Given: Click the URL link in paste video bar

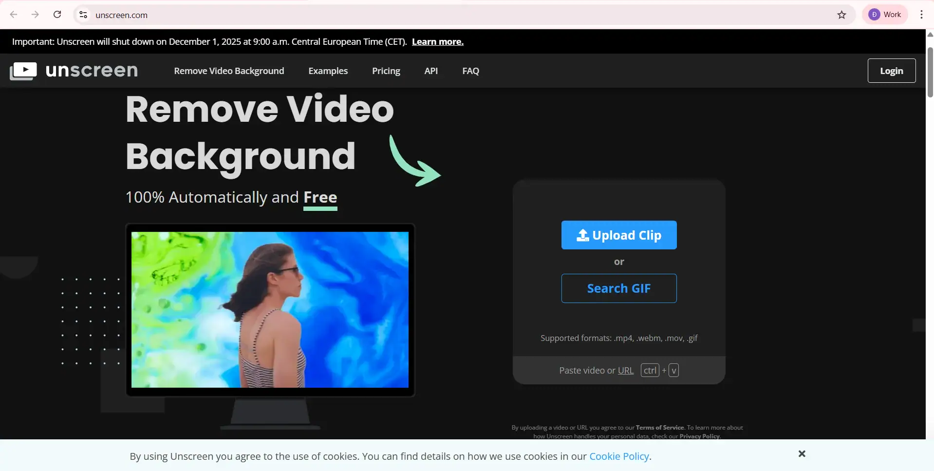Looking at the screenshot, I should tap(626, 370).
